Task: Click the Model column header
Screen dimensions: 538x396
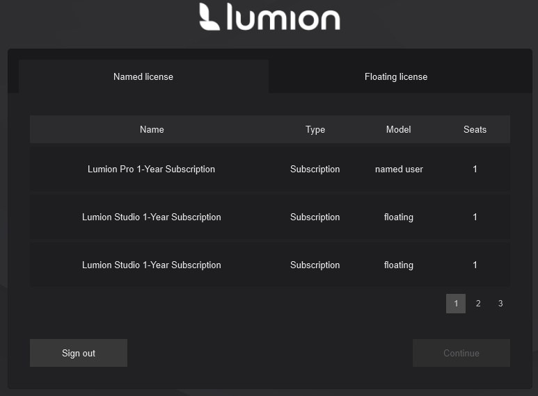Action: tap(399, 129)
